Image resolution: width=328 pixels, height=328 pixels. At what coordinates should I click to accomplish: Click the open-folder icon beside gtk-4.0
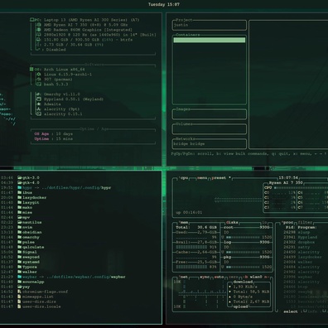click(x=20, y=183)
